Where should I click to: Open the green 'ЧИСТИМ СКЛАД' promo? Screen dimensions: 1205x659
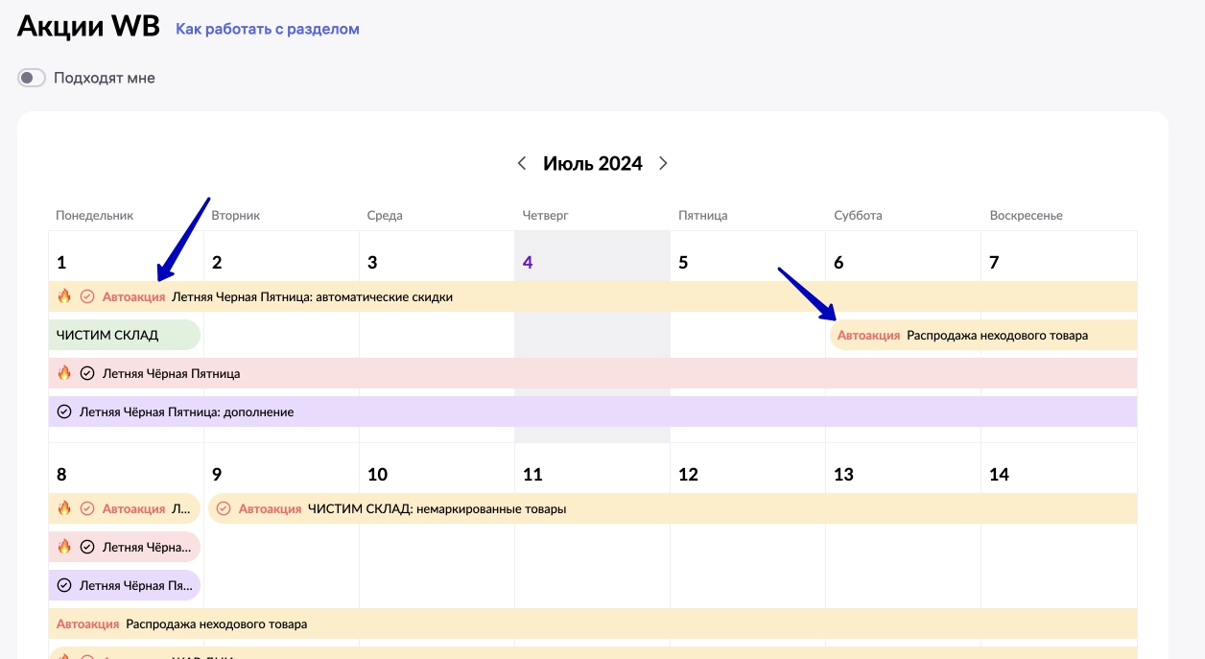[x=125, y=335]
